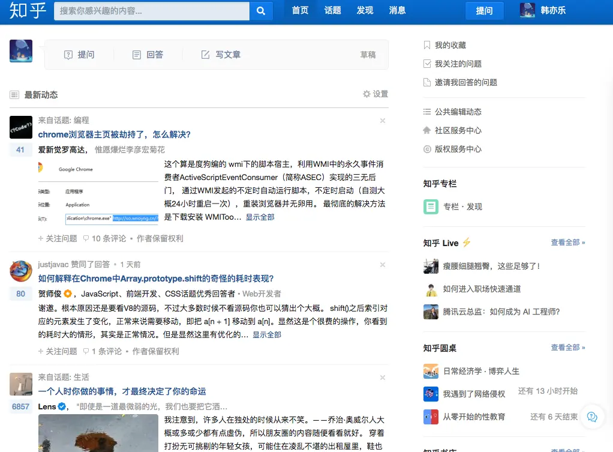Click orange badge icon next to 贺师俊
Image resolution: width=613 pixels, height=452 pixels.
coord(68,294)
